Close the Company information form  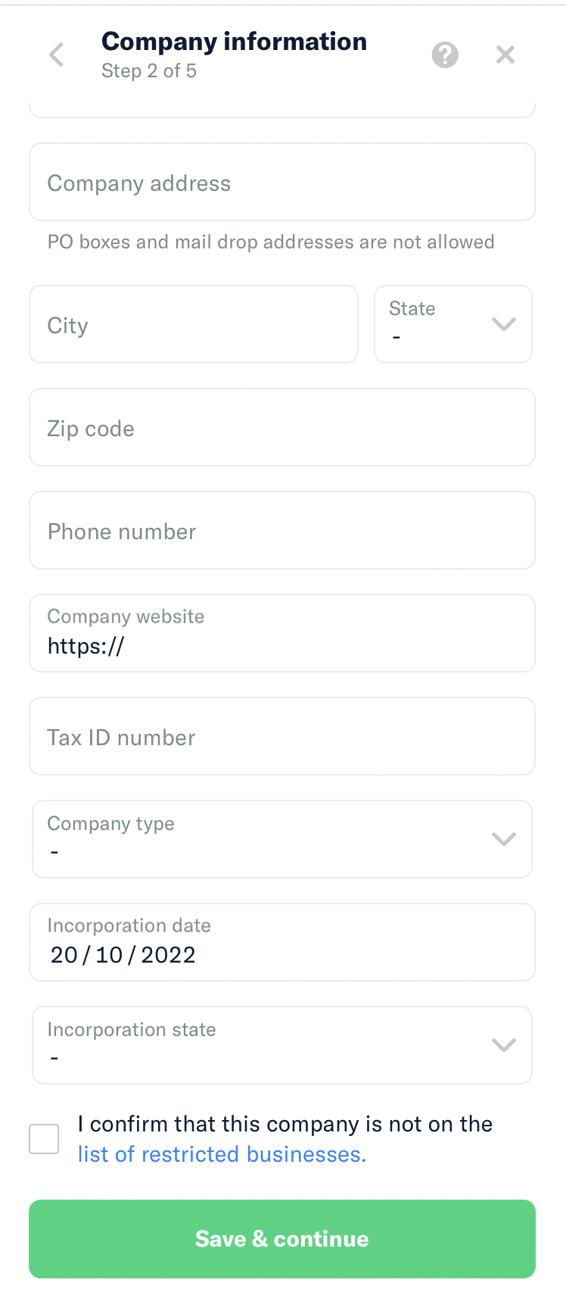pyautogui.click(x=505, y=55)
